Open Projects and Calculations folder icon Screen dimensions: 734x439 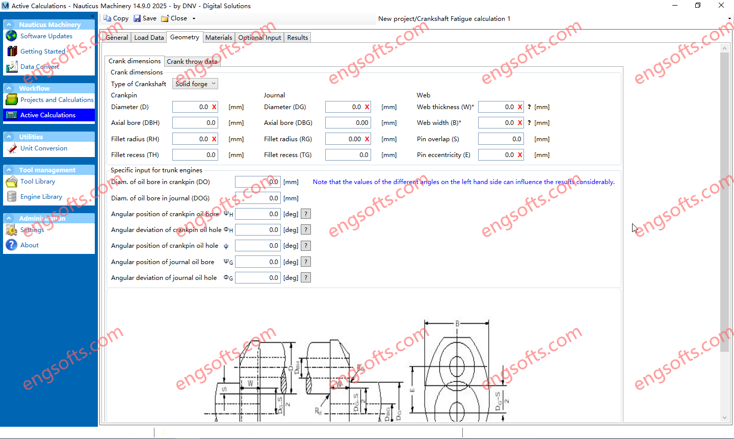[12, 100]
